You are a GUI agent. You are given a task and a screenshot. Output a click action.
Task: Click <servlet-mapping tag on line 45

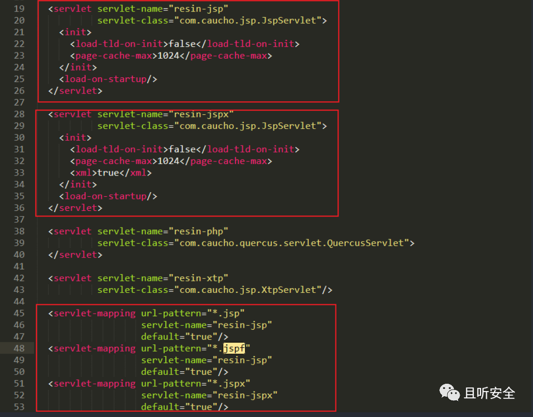tap(92, 313)
